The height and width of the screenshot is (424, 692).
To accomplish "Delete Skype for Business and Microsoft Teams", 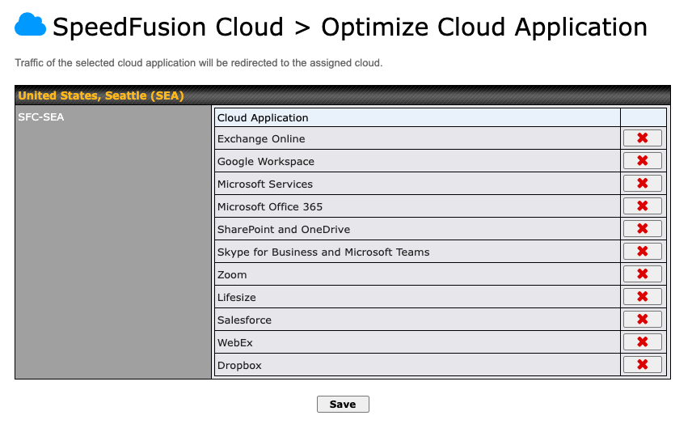I will [x=643, y=252].
